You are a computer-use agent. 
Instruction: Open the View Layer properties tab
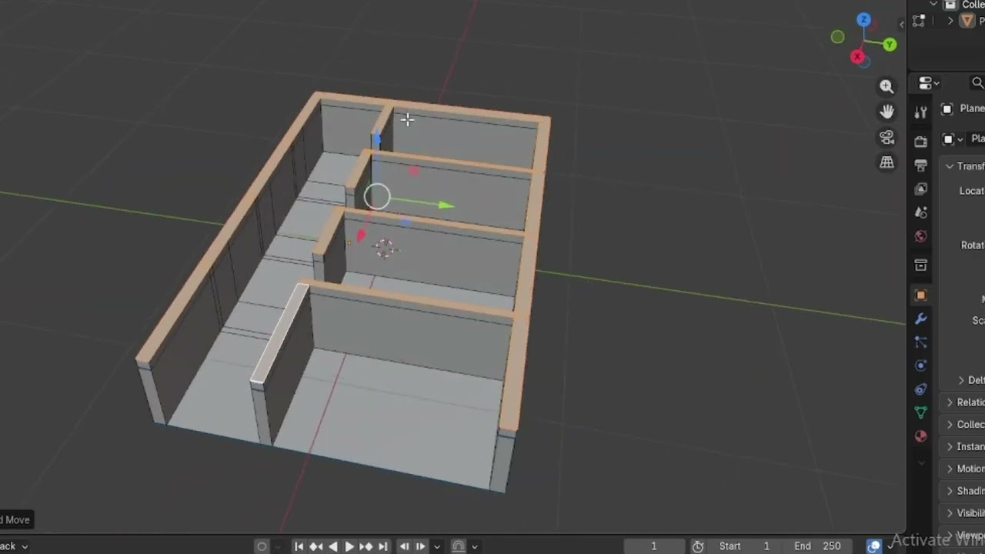coord(920,189)
